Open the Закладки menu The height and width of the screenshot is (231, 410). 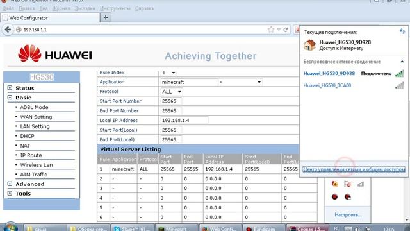(85, 8)
